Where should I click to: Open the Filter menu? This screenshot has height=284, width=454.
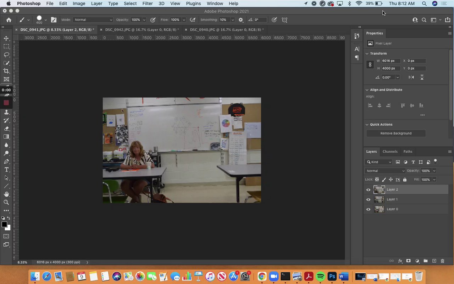coord(148,4)
